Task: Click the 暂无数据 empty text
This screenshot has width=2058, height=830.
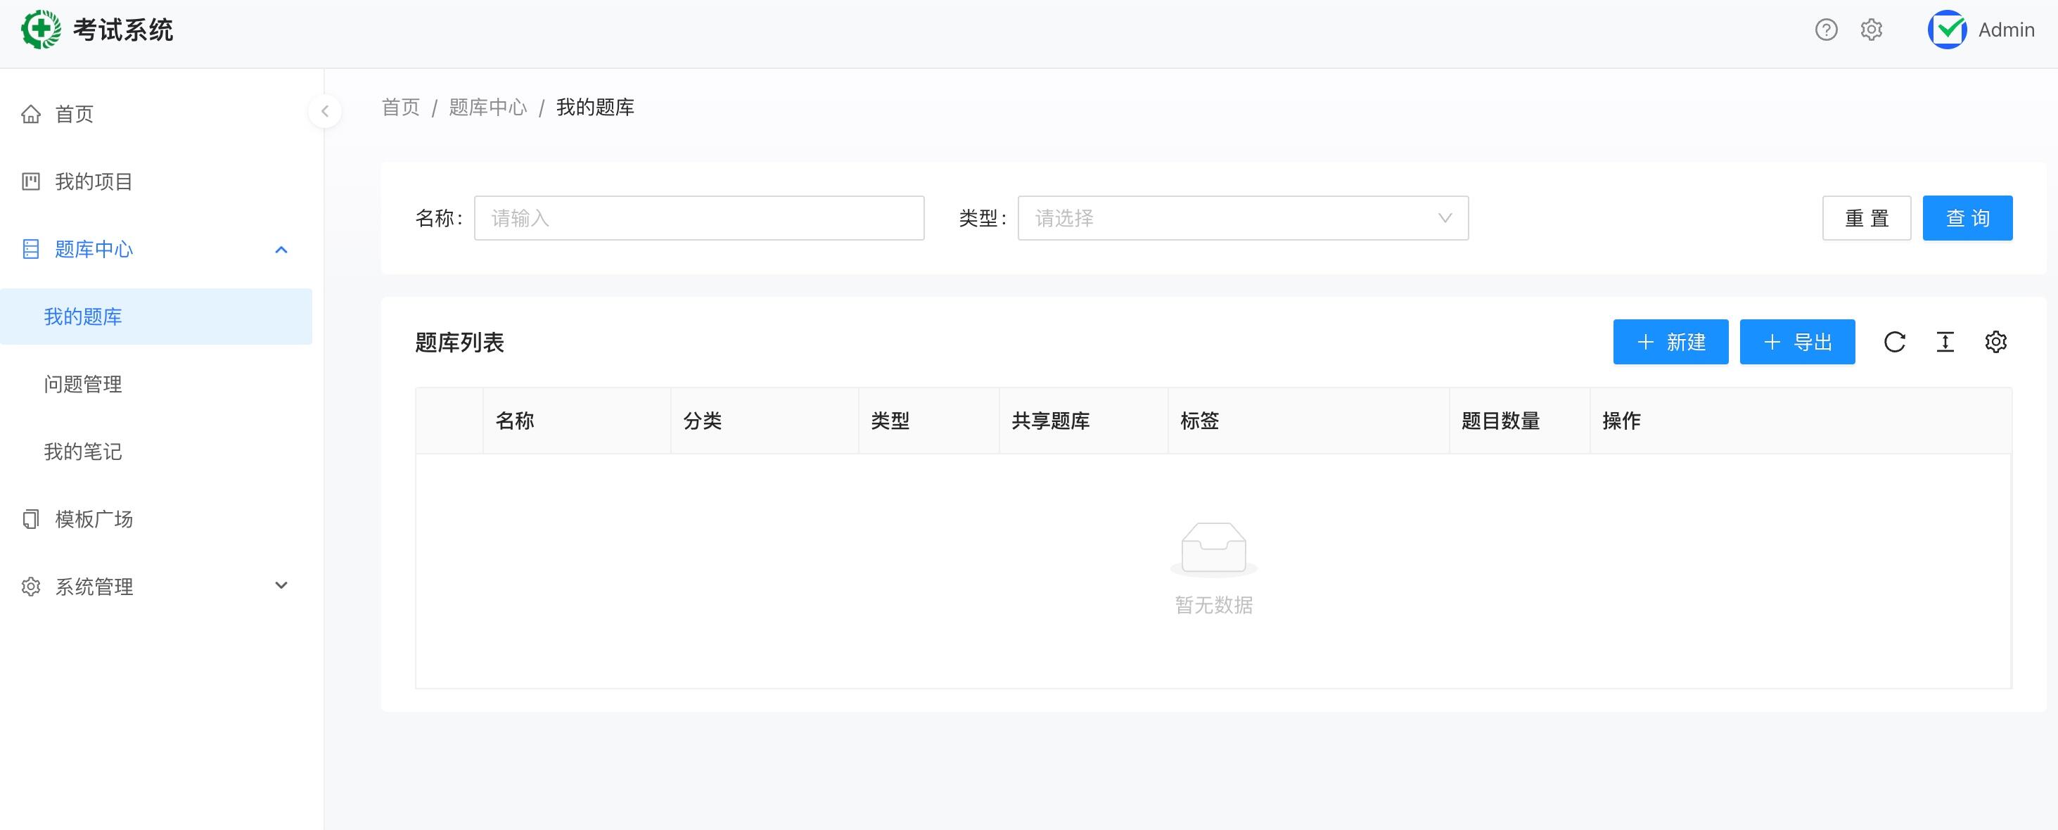Action: point(1213,606)
